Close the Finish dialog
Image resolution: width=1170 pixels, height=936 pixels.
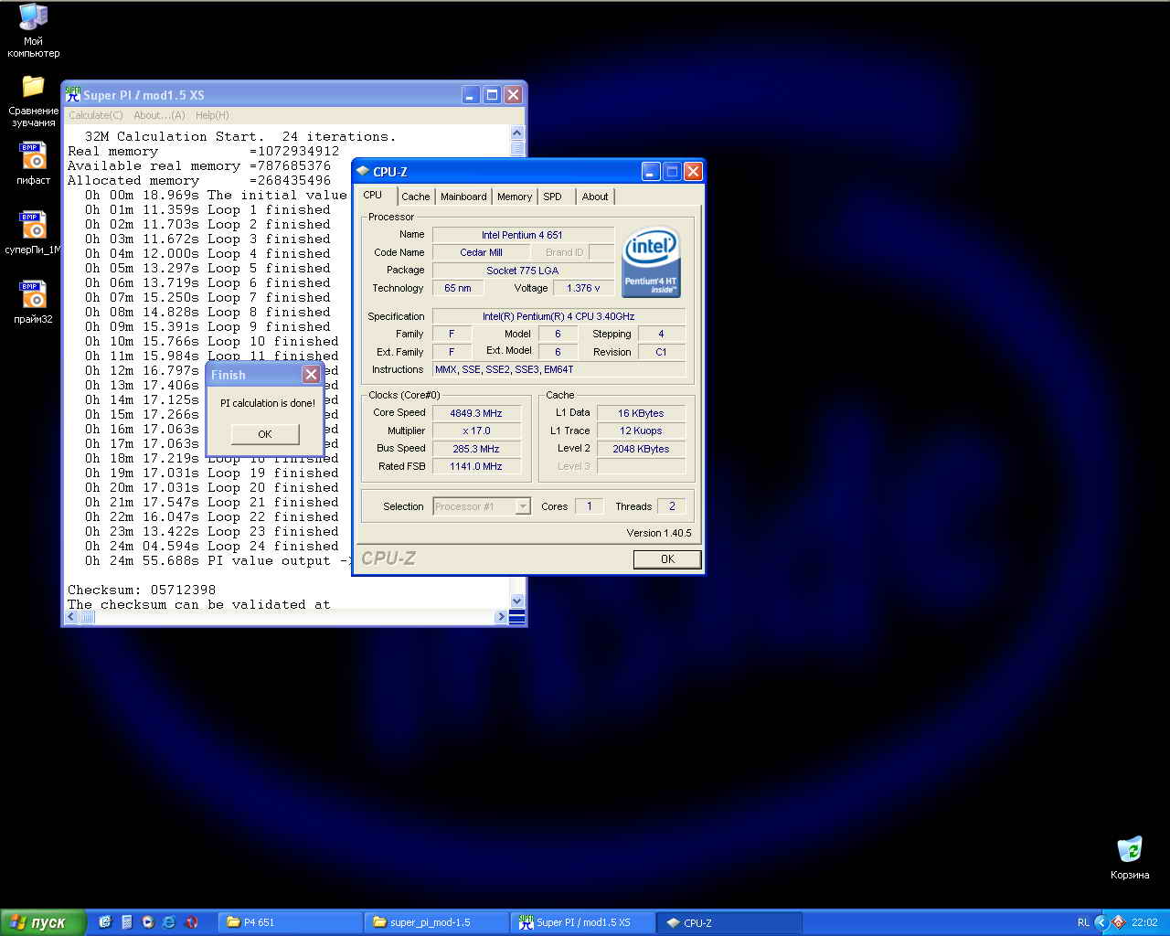pyautogui.click(x=311, y=374)
